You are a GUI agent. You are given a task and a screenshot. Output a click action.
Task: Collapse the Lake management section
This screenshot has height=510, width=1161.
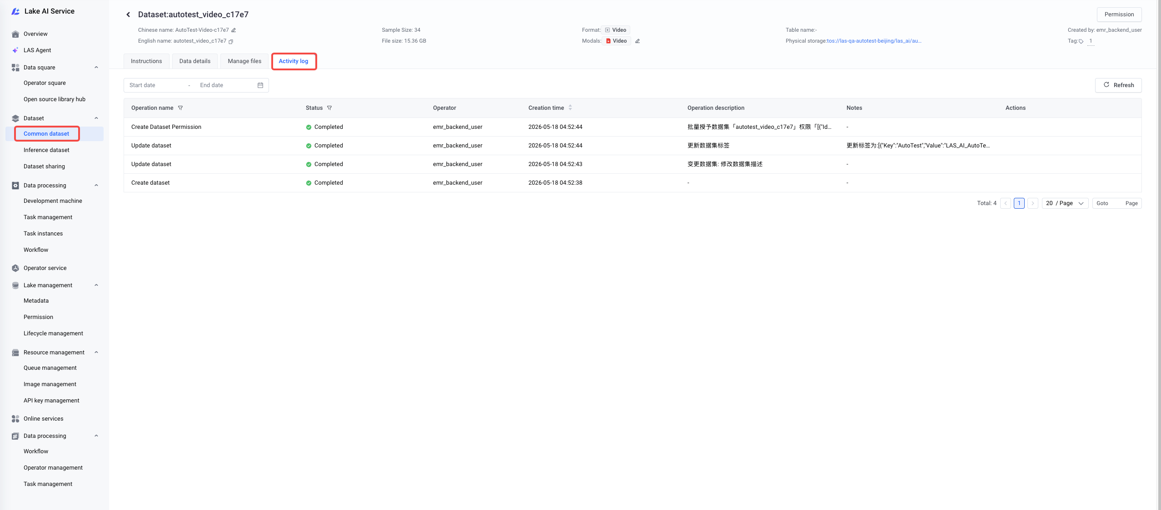(96, 285)
